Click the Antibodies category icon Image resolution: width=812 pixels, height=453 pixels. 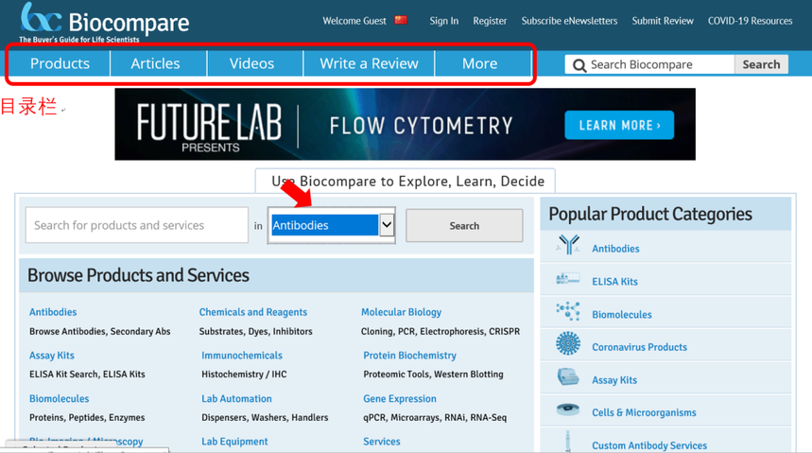click(568, 246)
